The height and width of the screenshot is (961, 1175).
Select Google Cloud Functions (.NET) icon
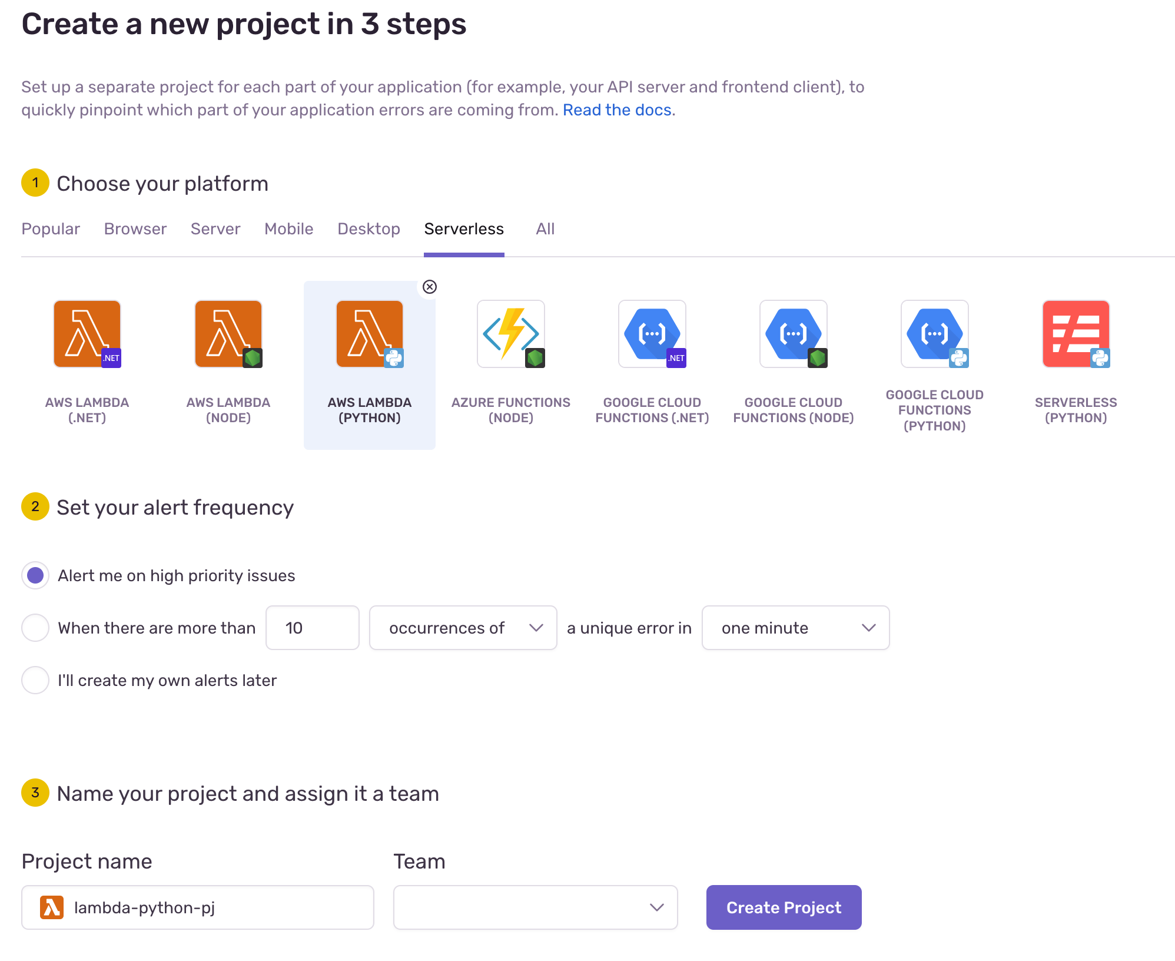(652, 334)
